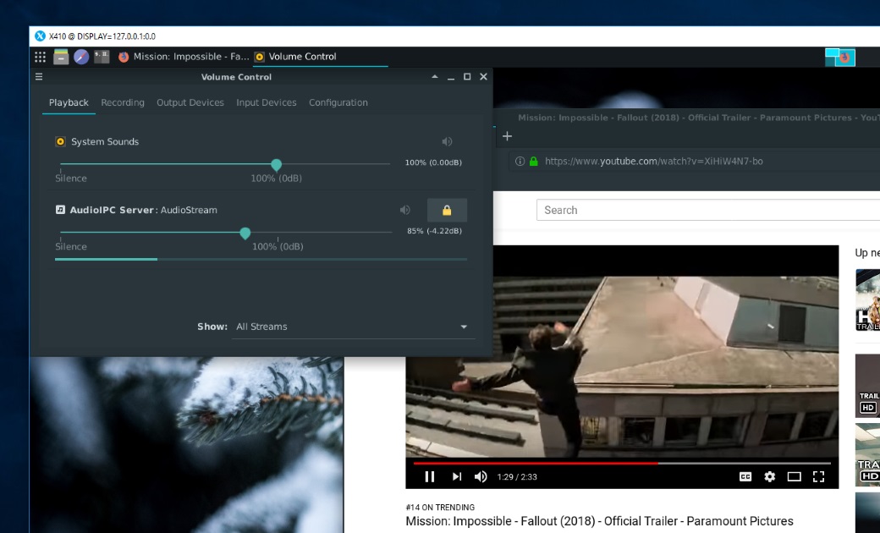Image resolution: width=880 pixels, height=533 pixels.
Task: Open the Volume Control window menu
Action: click(x=39, y=77)
